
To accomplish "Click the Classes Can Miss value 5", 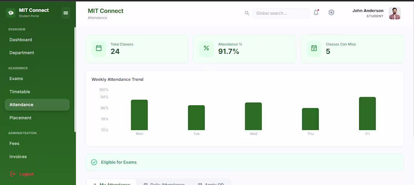I will pyautogui.click(x=328, y=52).
